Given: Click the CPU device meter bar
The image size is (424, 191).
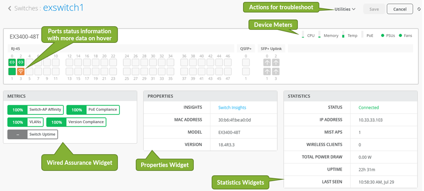Looking at the screenshot, I should [303, 35].
